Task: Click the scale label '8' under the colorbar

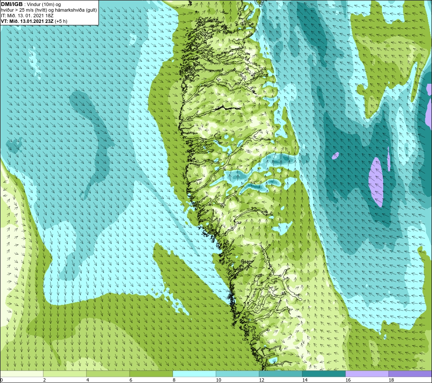Action: (x=174, y=380)
